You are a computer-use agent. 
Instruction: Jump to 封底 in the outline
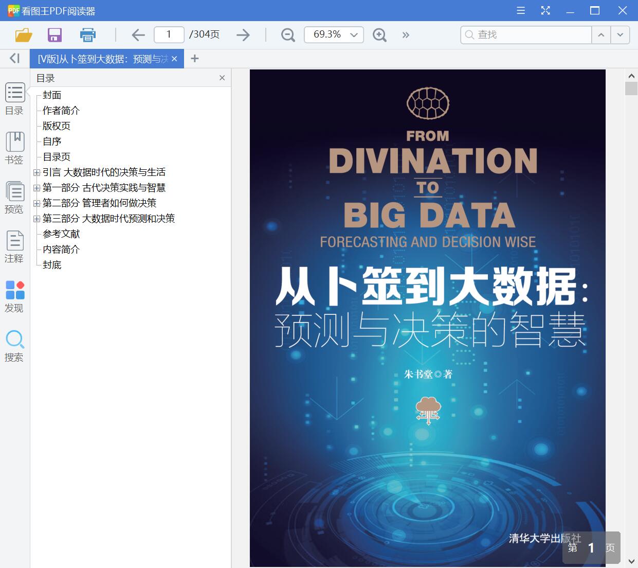(x=52, y=265)
